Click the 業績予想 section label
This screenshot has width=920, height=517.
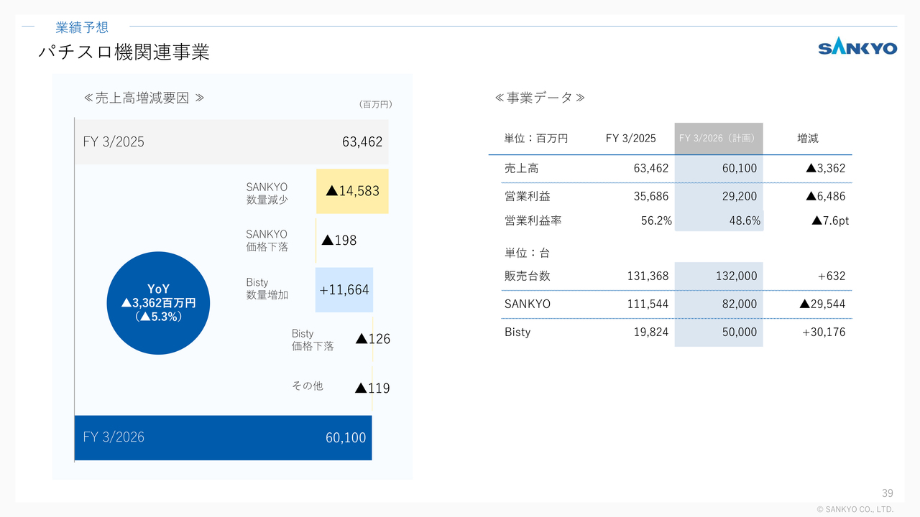point(82,27)
